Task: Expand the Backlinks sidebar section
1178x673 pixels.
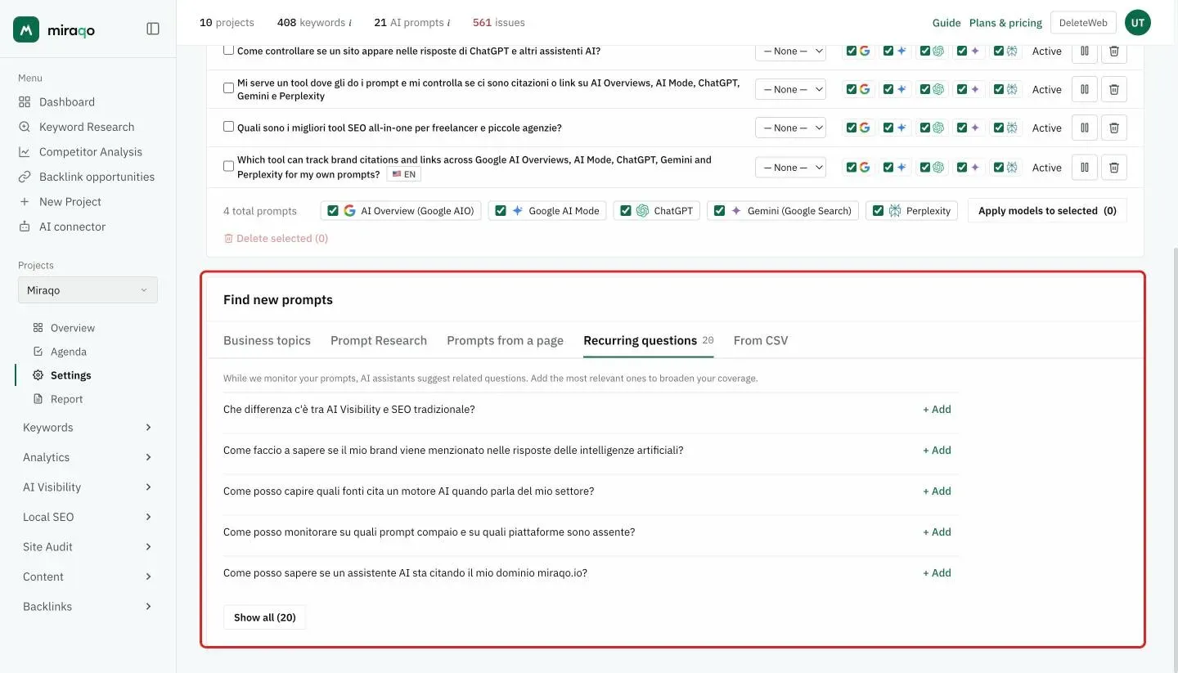Action: coord(88,607)
